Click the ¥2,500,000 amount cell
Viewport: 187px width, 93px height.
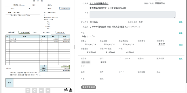(x=64, y=41)
